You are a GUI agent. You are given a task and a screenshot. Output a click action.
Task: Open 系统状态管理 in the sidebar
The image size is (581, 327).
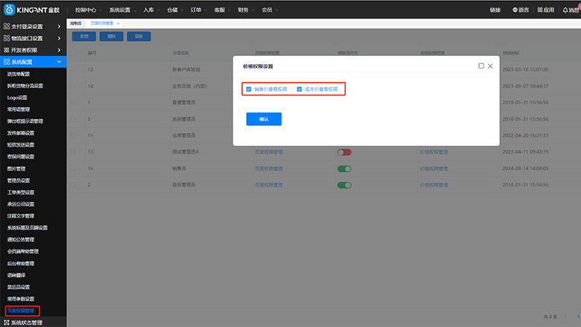tap(26, 323)
